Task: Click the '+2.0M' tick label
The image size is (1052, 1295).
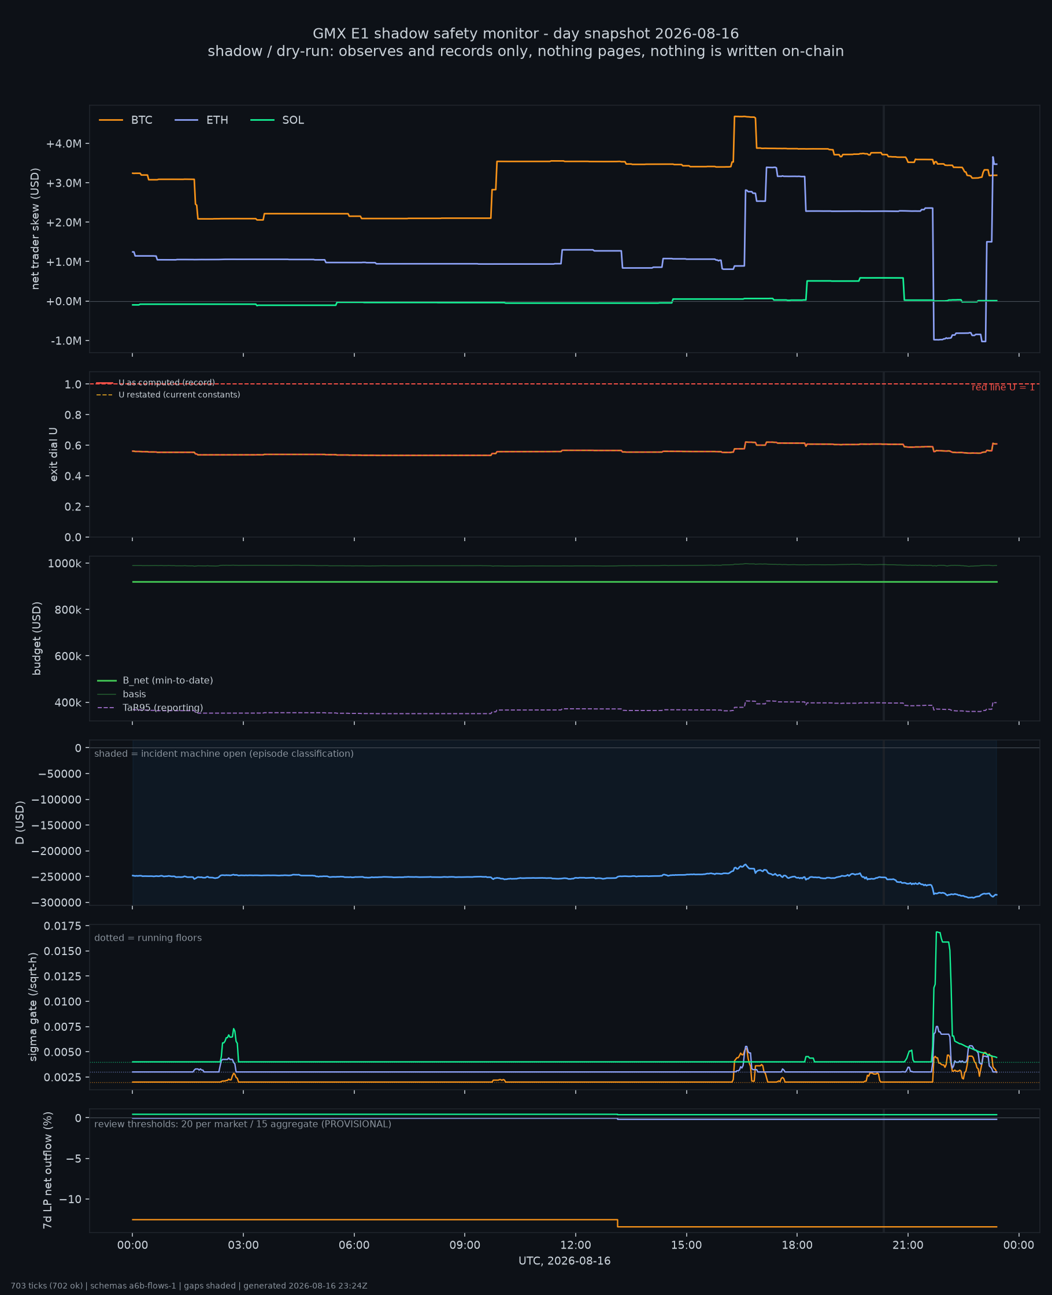Action: click(64, 223)
